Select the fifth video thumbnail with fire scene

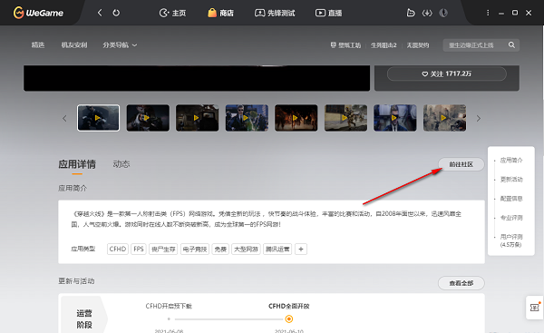click(296, 118)
